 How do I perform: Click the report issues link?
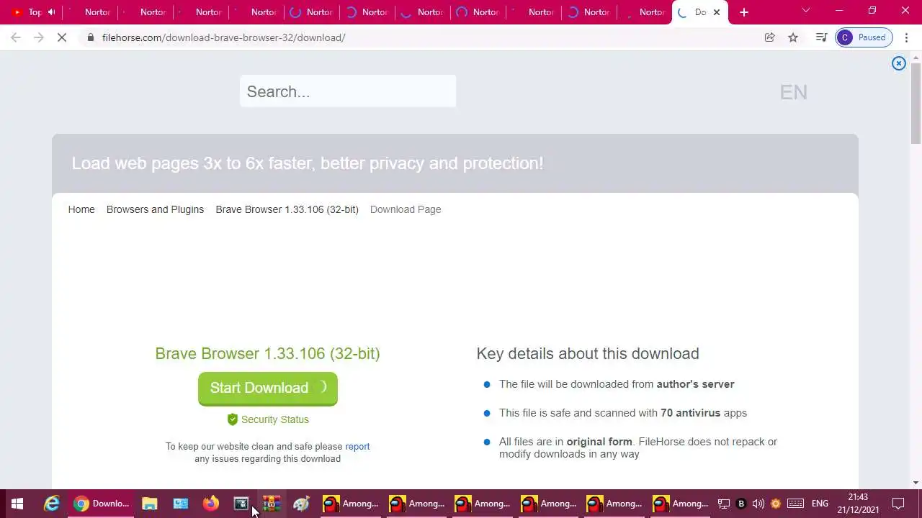(357, 447)
